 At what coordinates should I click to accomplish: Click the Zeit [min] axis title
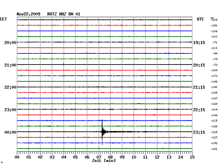pyautogui.click(x=104, y=161)
